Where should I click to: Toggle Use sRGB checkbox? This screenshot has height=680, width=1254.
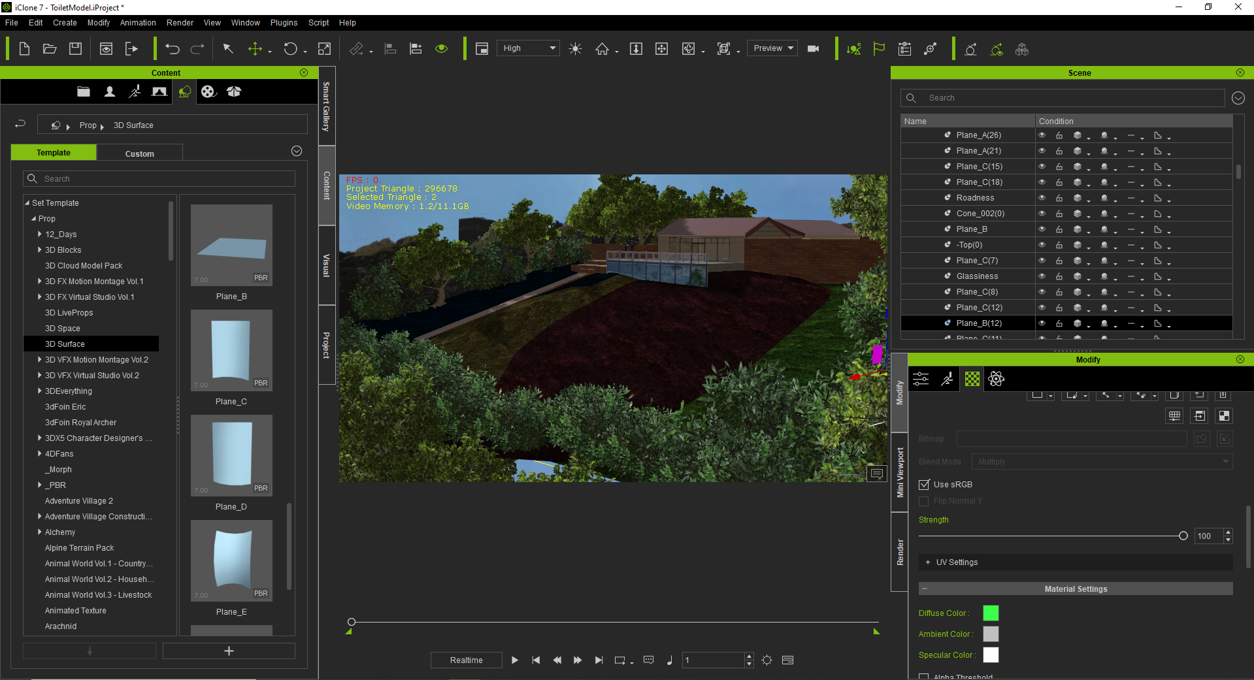[x=924, y=485]
